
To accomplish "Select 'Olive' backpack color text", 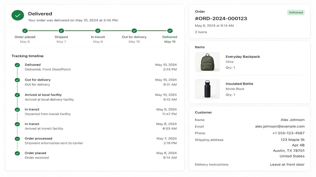I will 229,62.
